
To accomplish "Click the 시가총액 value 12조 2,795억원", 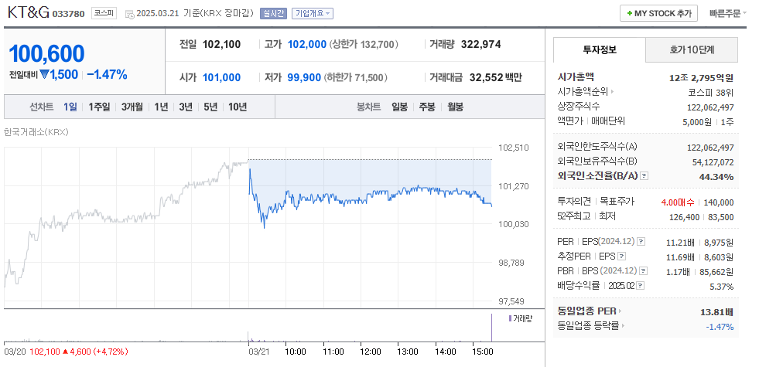I will [702, 77].
